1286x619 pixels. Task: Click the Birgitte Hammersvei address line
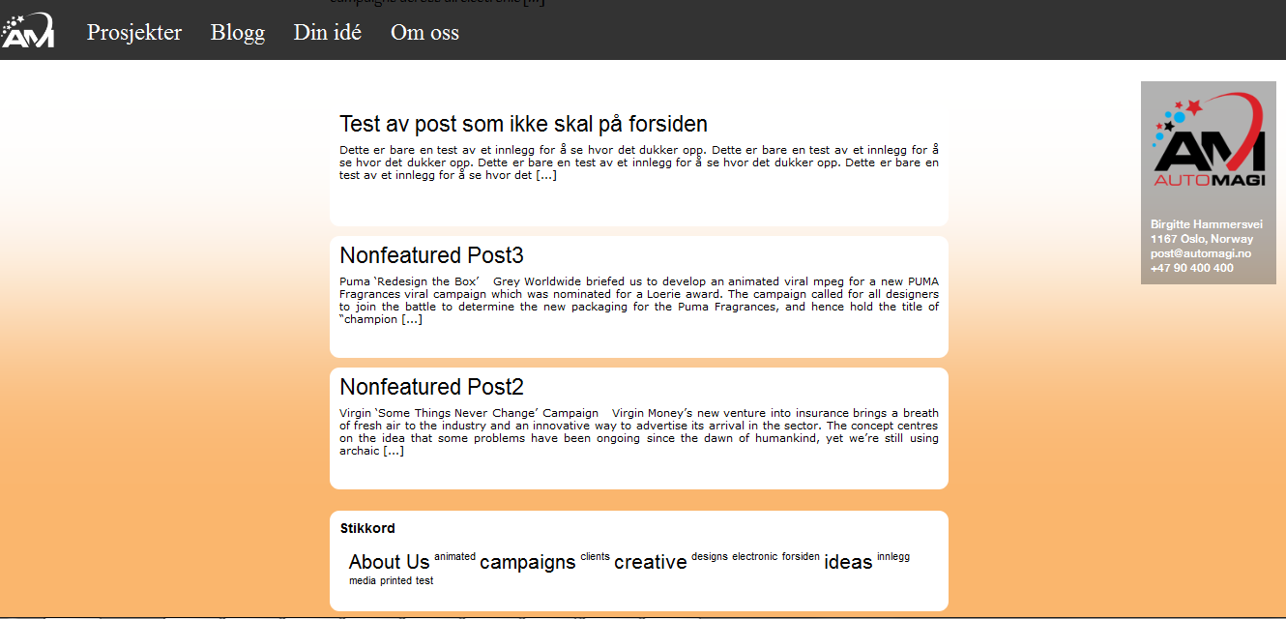pyautogui.click(x=1207, y=224)
